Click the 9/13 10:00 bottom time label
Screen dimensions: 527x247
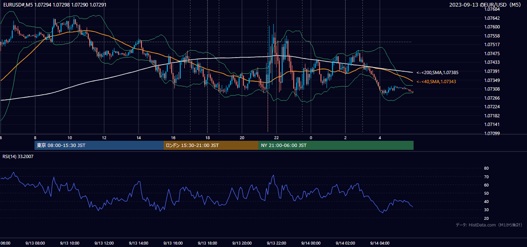[x=70, y=243]
